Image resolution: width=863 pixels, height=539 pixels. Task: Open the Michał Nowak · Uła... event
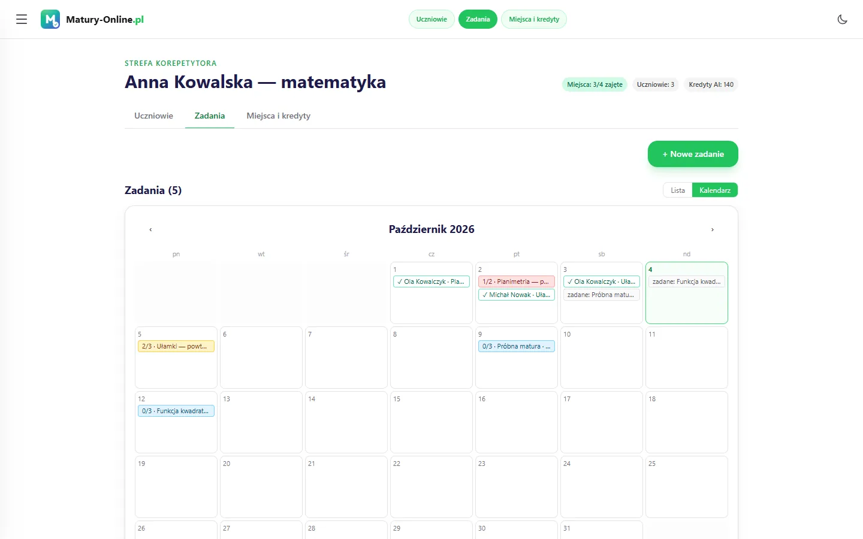[x=517, y=295]
